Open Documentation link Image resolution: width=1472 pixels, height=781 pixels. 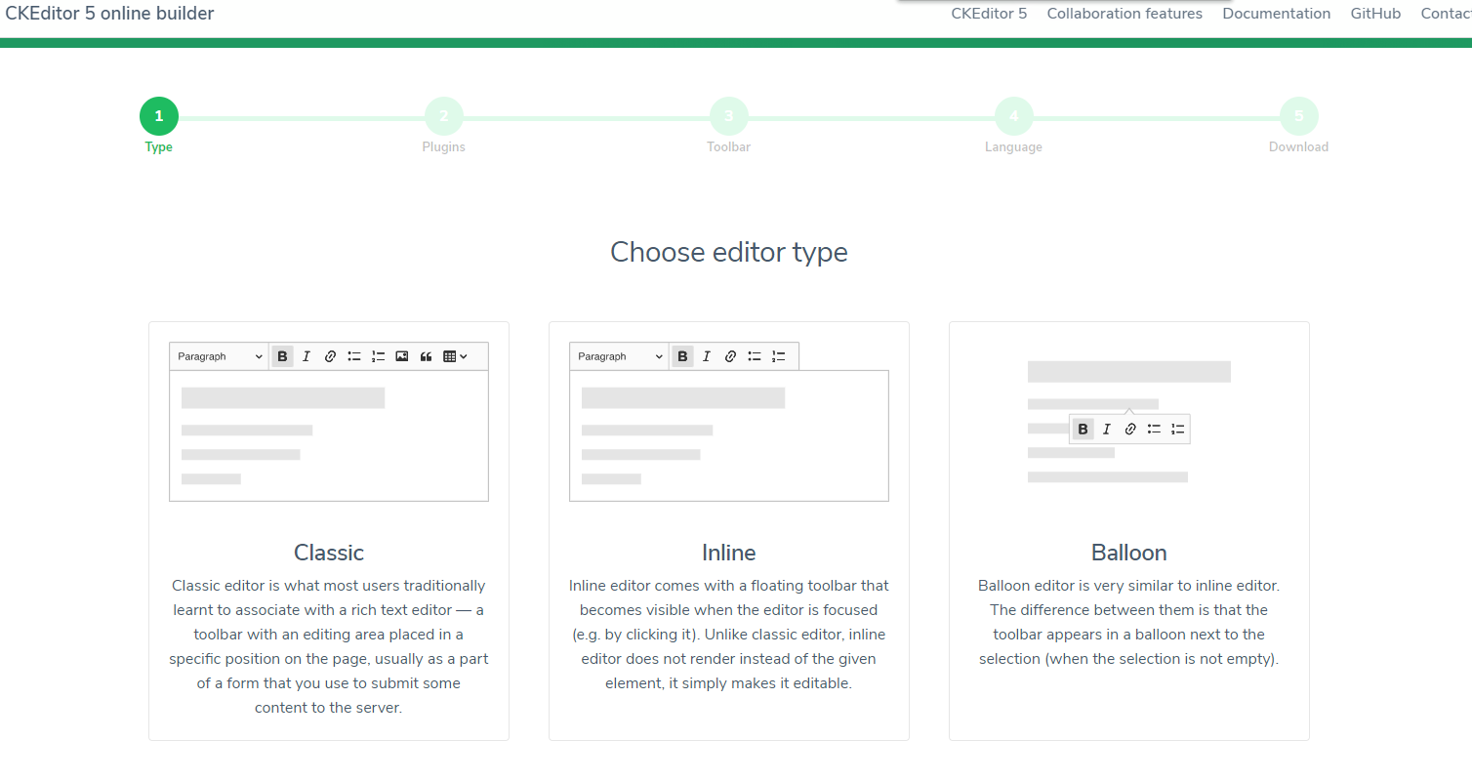[x=1277, y=14]
